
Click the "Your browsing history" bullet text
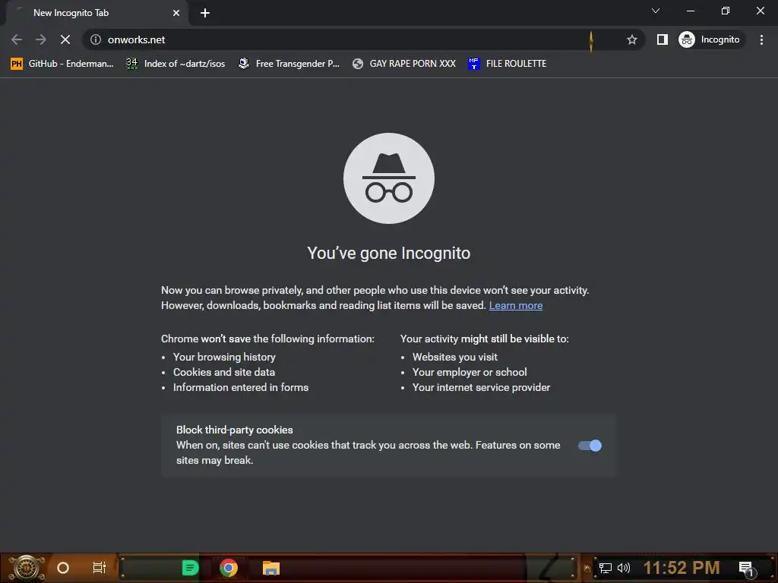point(224,357)
